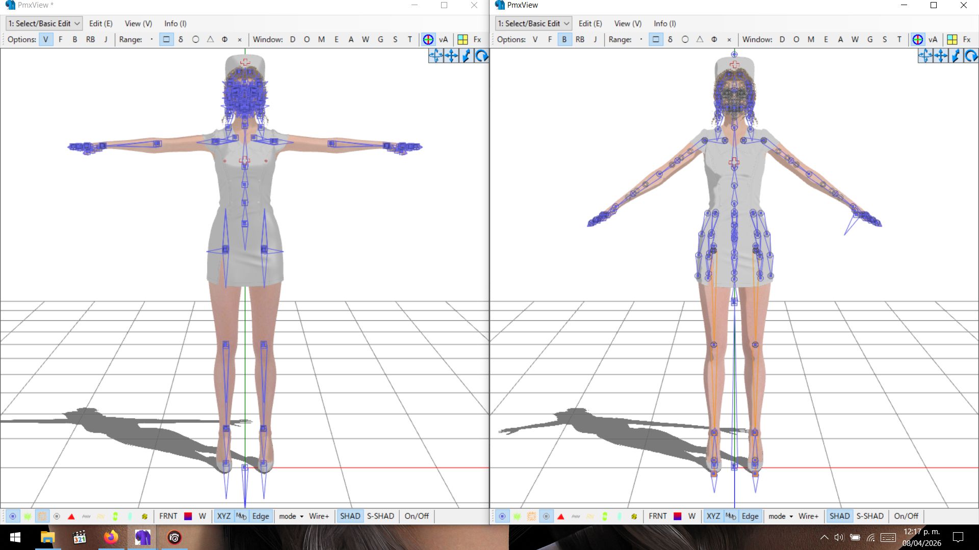Image resolution: width=979 pixels, height=550 pixels.
Task: Toggle V vertex option in left window
Action: point(45,39)
